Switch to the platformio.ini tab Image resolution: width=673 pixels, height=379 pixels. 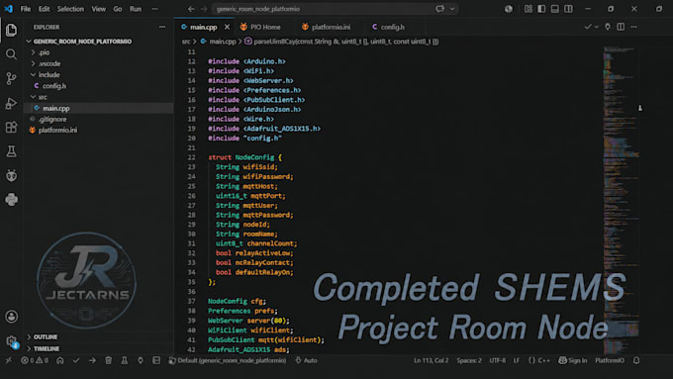point(327,27)
